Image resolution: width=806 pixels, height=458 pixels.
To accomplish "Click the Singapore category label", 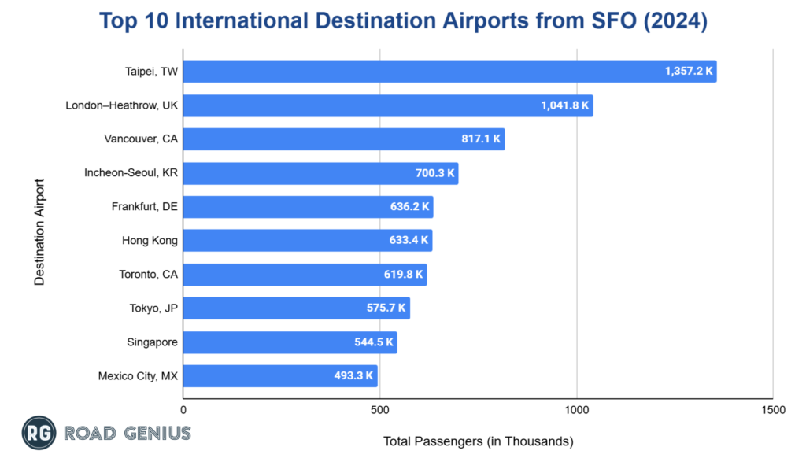I will pyautogui.click(x=152, y=342).
